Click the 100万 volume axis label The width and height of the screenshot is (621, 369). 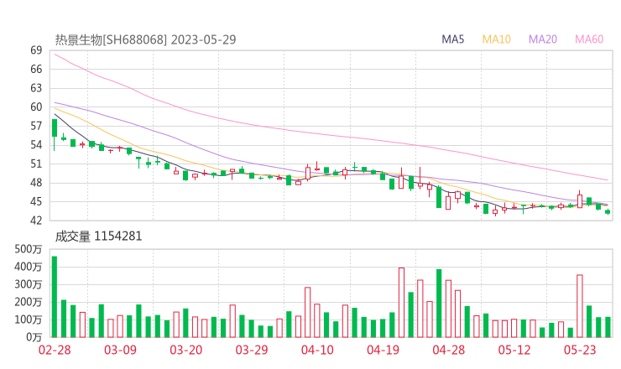[x=29, y=320]
